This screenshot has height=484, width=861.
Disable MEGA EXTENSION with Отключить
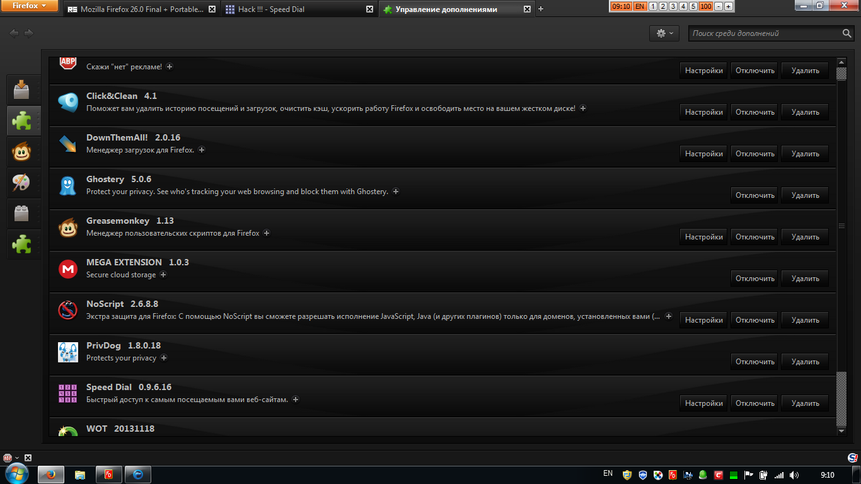click(755, 279)
